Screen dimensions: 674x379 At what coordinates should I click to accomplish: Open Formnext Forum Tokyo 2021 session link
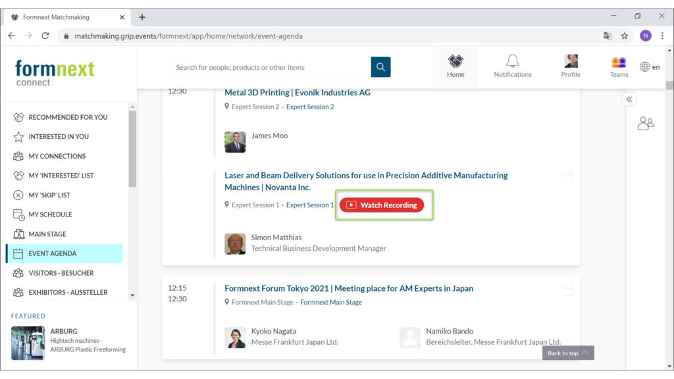[348, 288]
